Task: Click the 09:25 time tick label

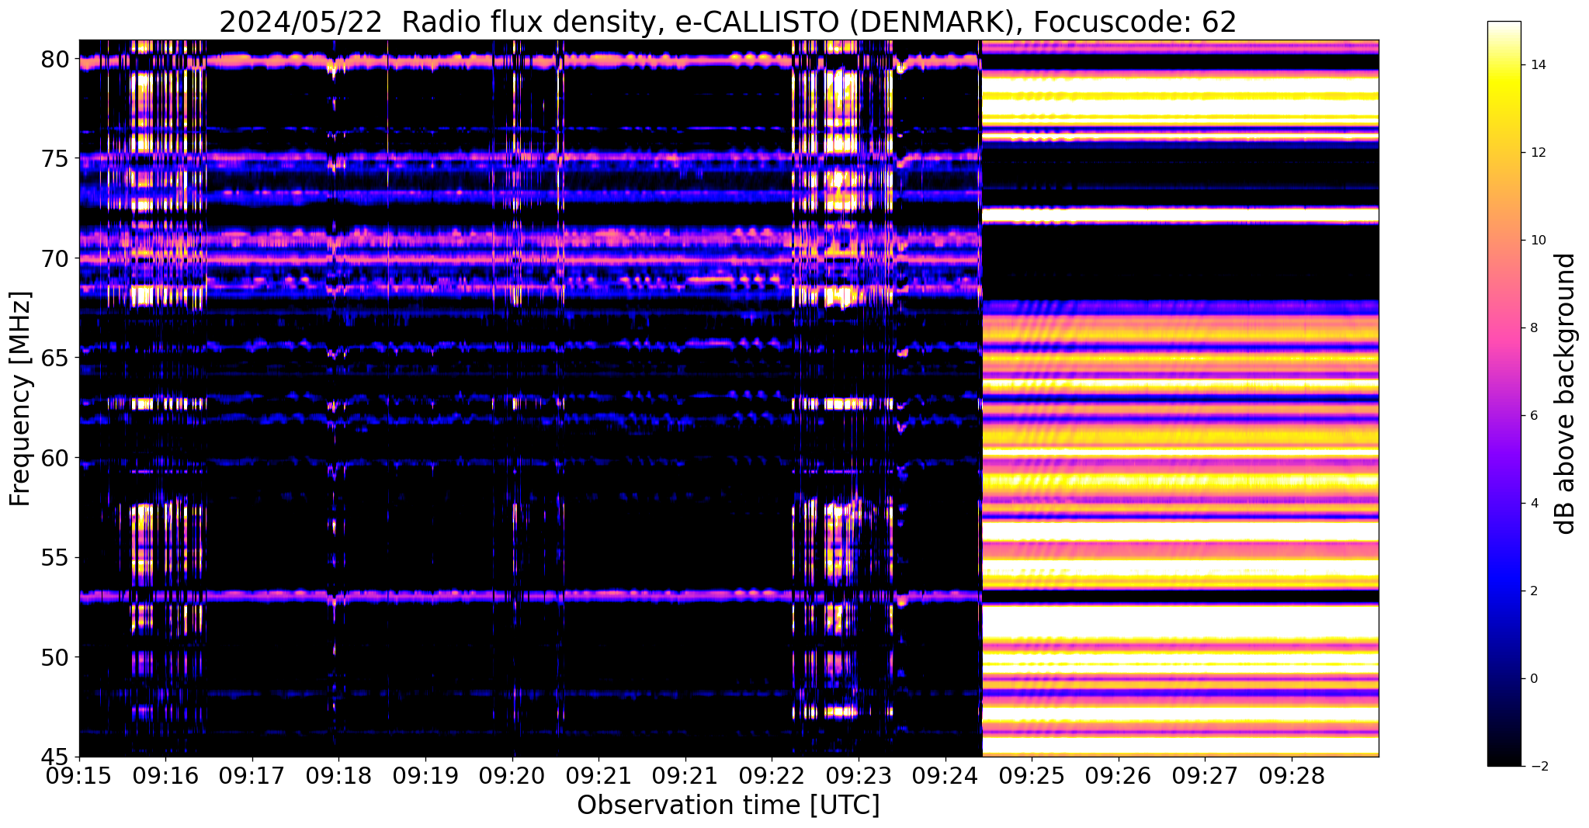Action: pyautogui.click(x=1032, y=775)
